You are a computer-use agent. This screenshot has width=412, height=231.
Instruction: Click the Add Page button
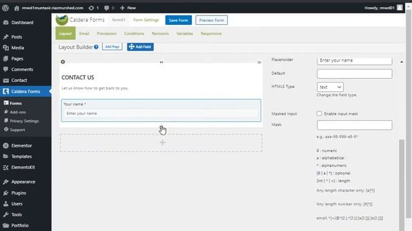point(112,47)
